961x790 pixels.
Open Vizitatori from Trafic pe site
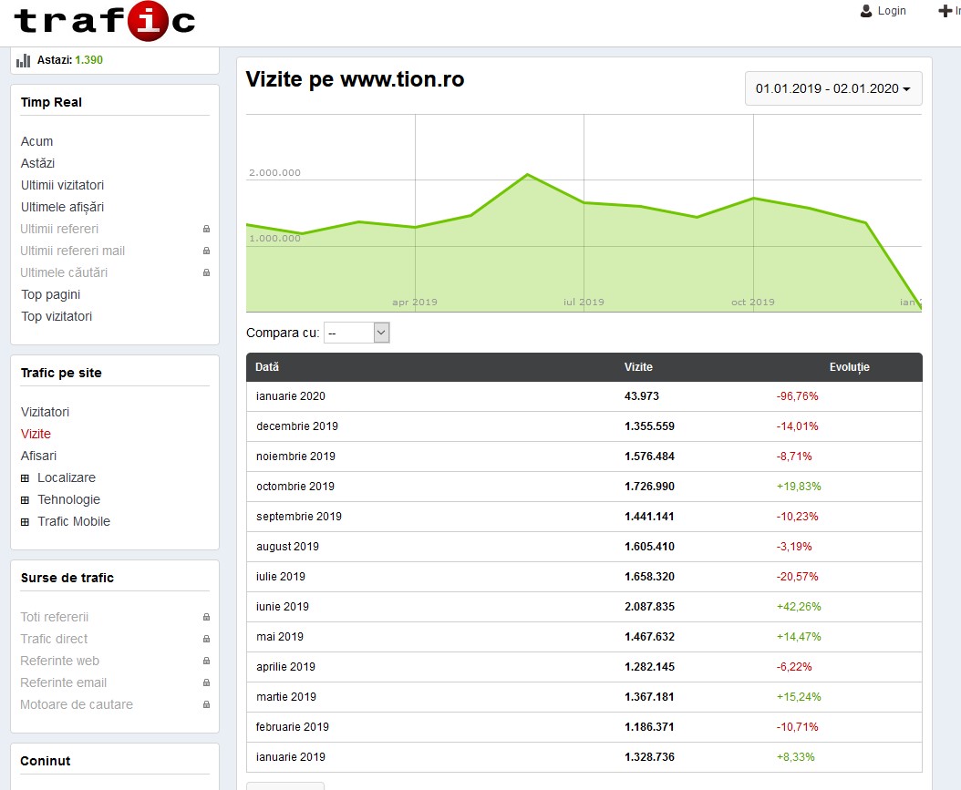click(x=45, y=412)
